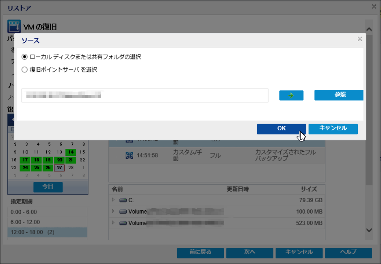Click the backup session icon at 14:51:58
Viewport: 381px width, 264px height.
tap(130, 155)
